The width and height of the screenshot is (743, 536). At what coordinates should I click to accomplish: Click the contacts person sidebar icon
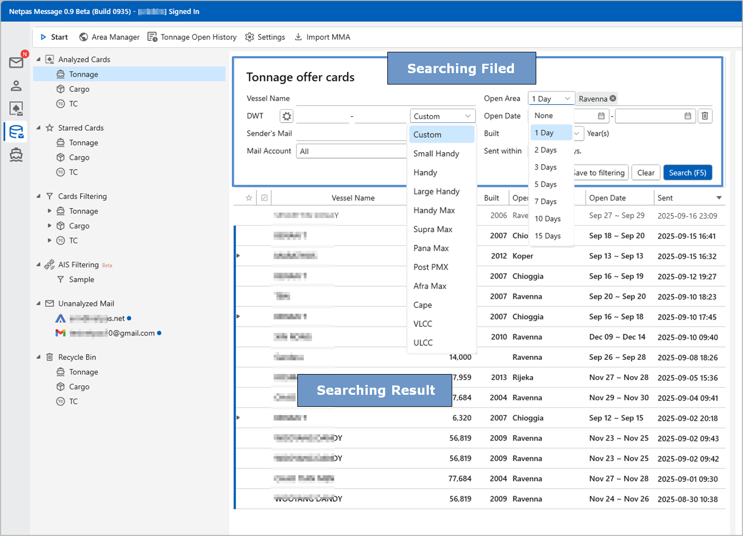pyautogui.click(x=16, y=86)
